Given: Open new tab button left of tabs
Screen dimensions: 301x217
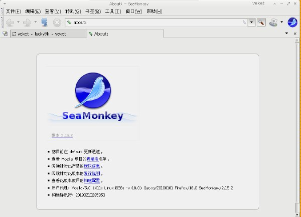Looking at the screenshot, I should 5,34.
